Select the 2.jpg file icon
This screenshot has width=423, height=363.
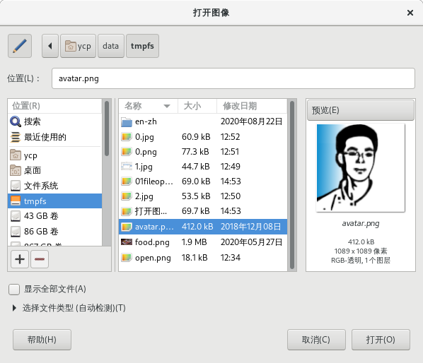coord(126,196)
